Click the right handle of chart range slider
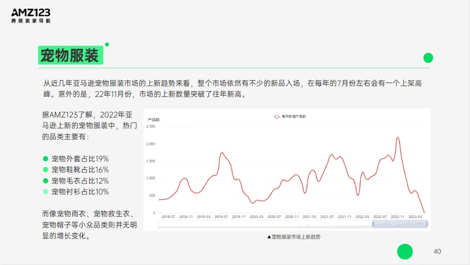Screen dimensions: 470x265 (x=427, y=224)
